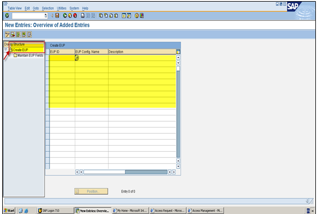Screen dimensions: 317x214
Task: Click the Print icon in toolbar
Action: point(83,15)
